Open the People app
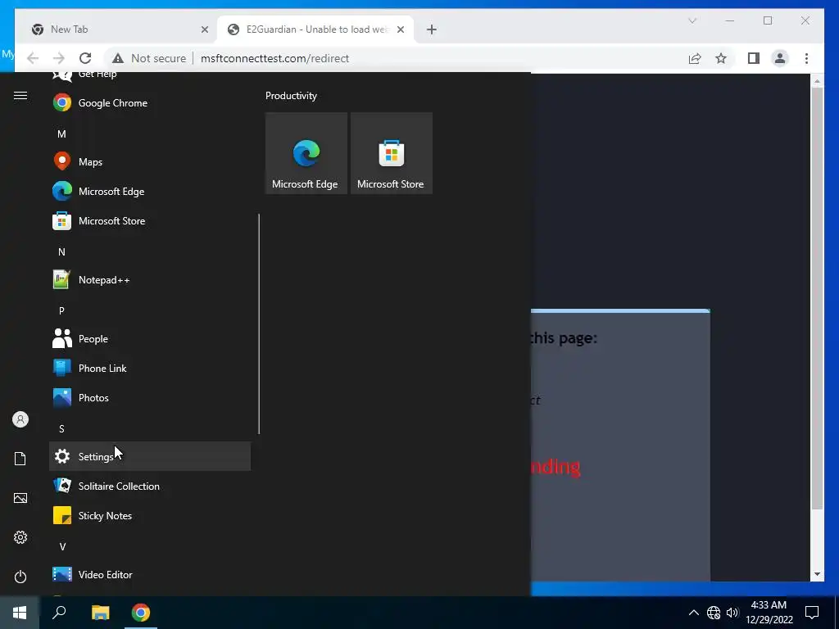Viewport: 839px width, 629px height. click(x=150, y=338)
